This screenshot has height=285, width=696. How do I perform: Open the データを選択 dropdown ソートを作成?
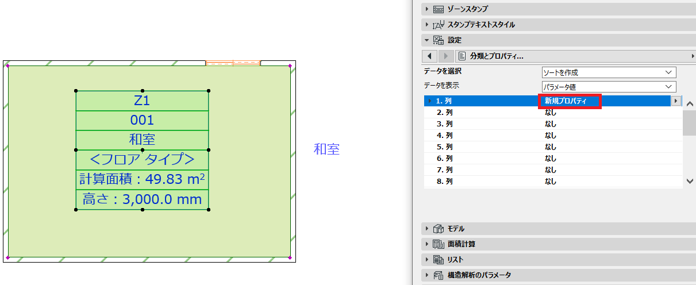click(609, 73)
